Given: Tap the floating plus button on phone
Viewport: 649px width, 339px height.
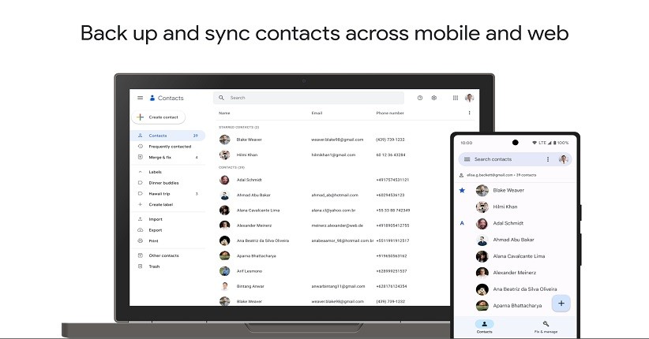Looking at the screenshot, I should [561, 303].
